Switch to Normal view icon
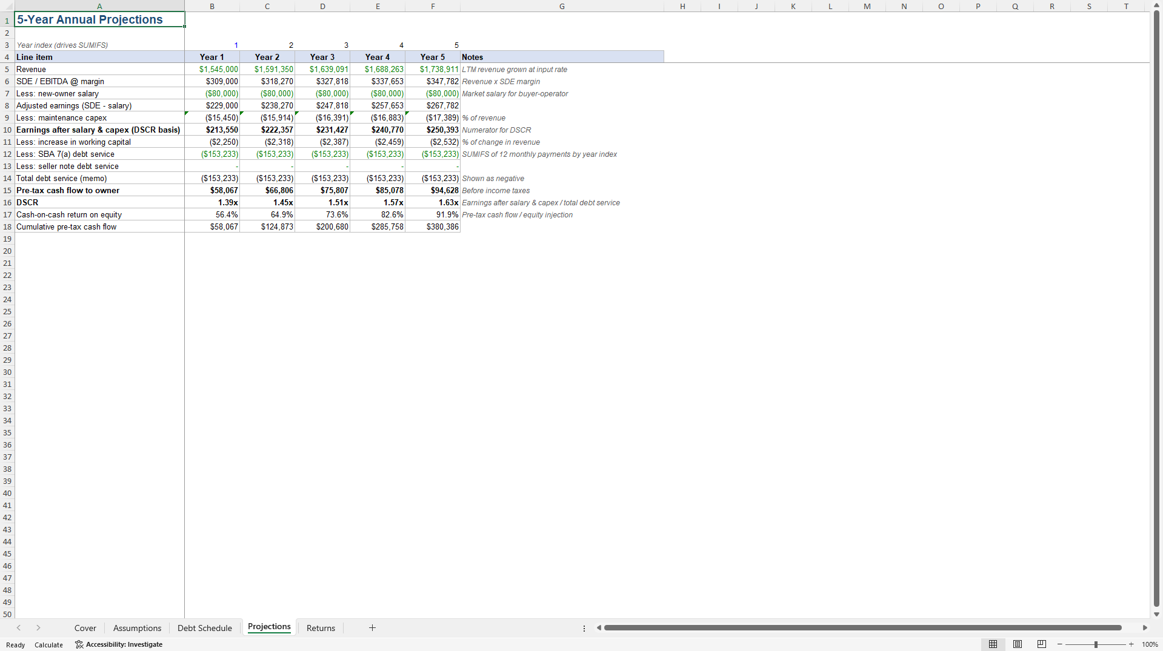The width and height of the screenshot is (1163, 651). coord(993,644)
